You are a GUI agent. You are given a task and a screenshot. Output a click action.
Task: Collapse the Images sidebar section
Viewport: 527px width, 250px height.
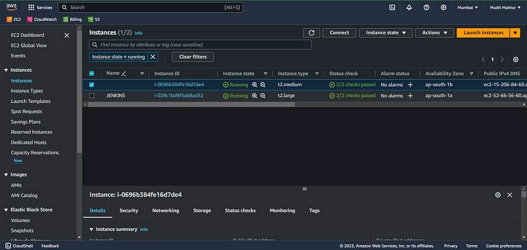5,175
